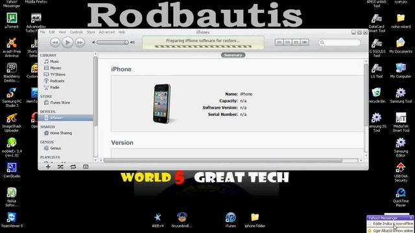
Task: Toggle repeat at the iTunes bottom bar
Action: point(73,167)
